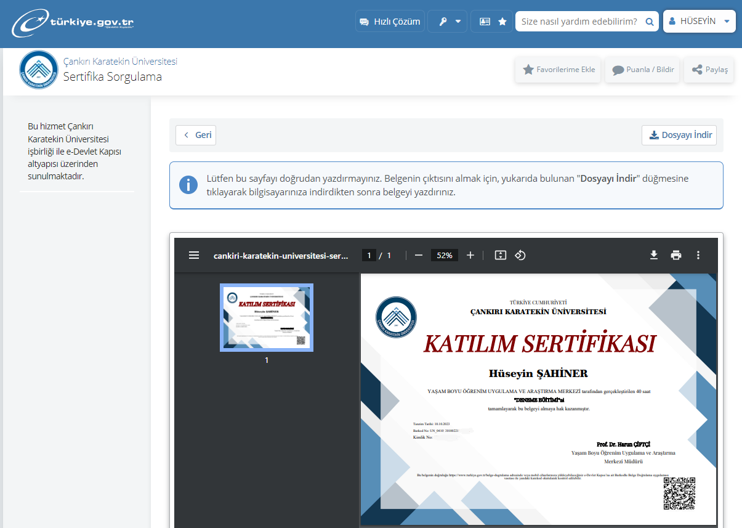
Task: Click the PDF file name title
Action: tap(281, 255)
